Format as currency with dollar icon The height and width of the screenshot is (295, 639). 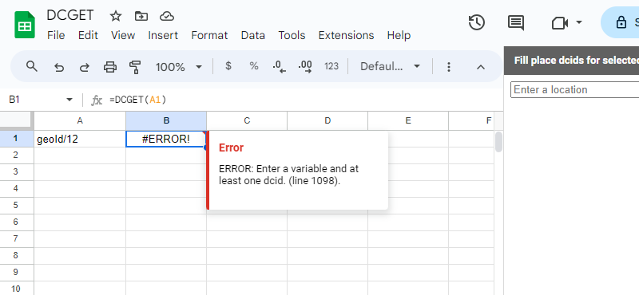[x=228, y=66]
